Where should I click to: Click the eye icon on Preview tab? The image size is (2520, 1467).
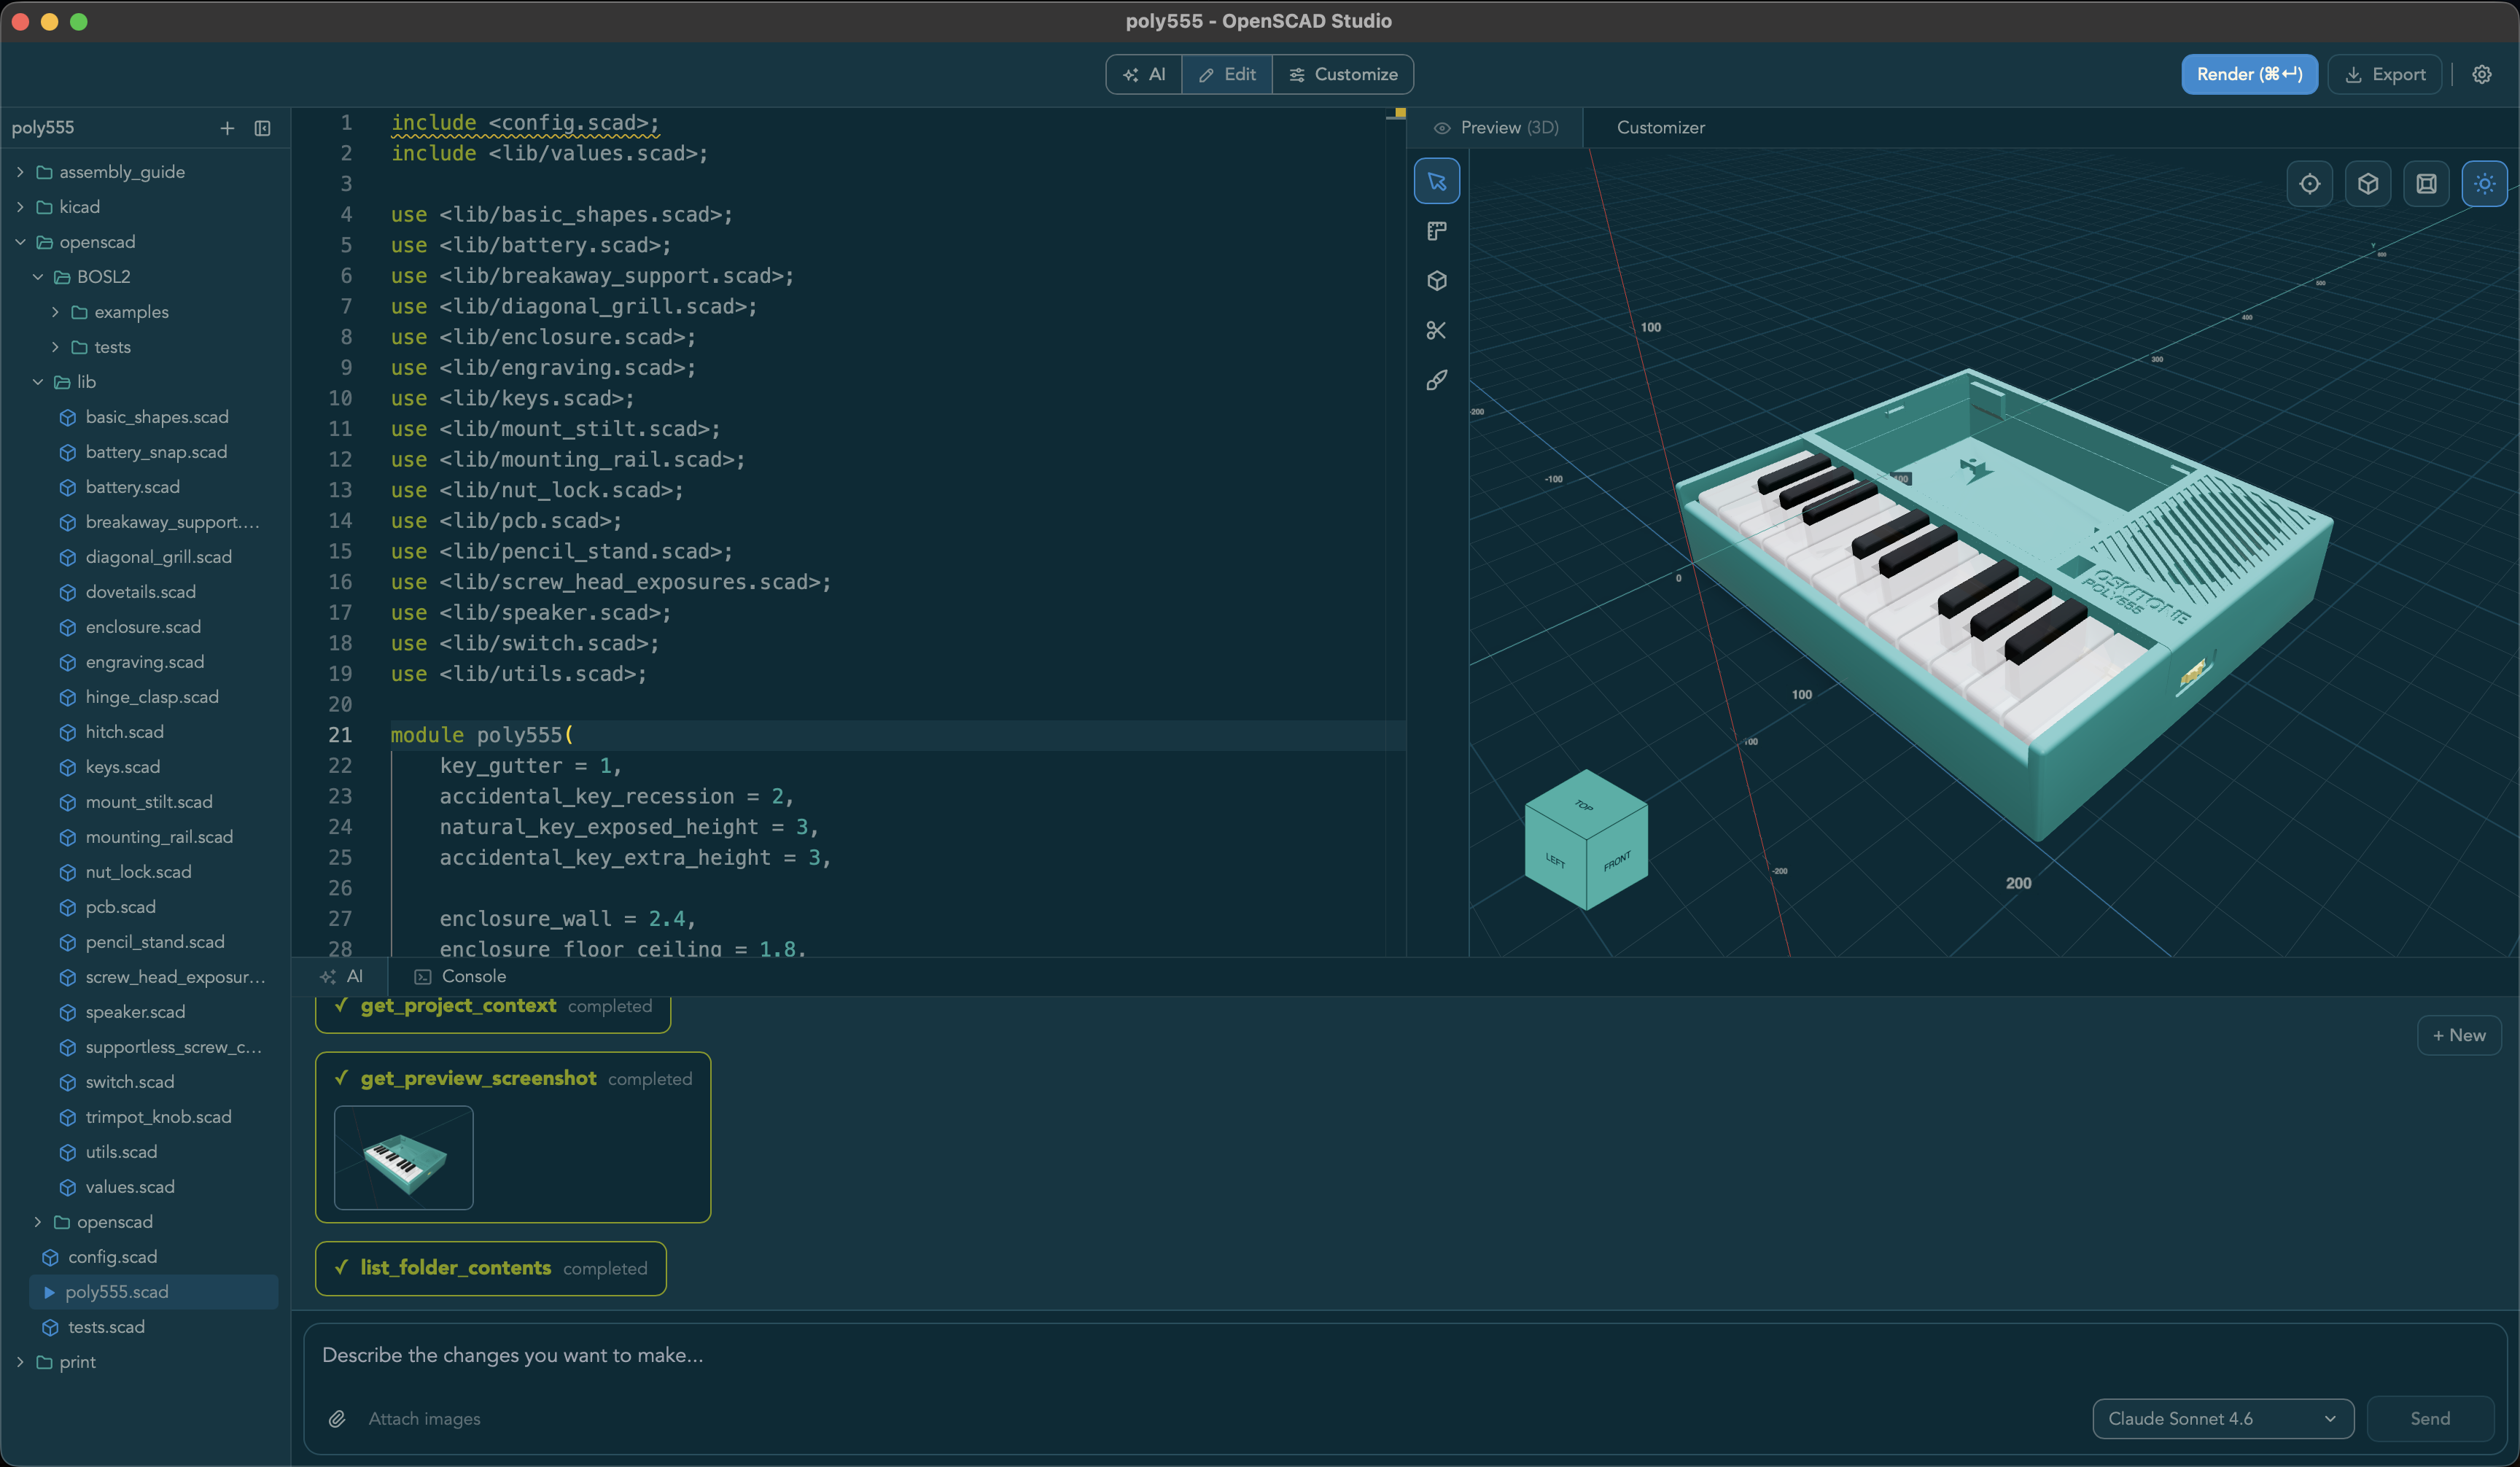pos(1441,128)
